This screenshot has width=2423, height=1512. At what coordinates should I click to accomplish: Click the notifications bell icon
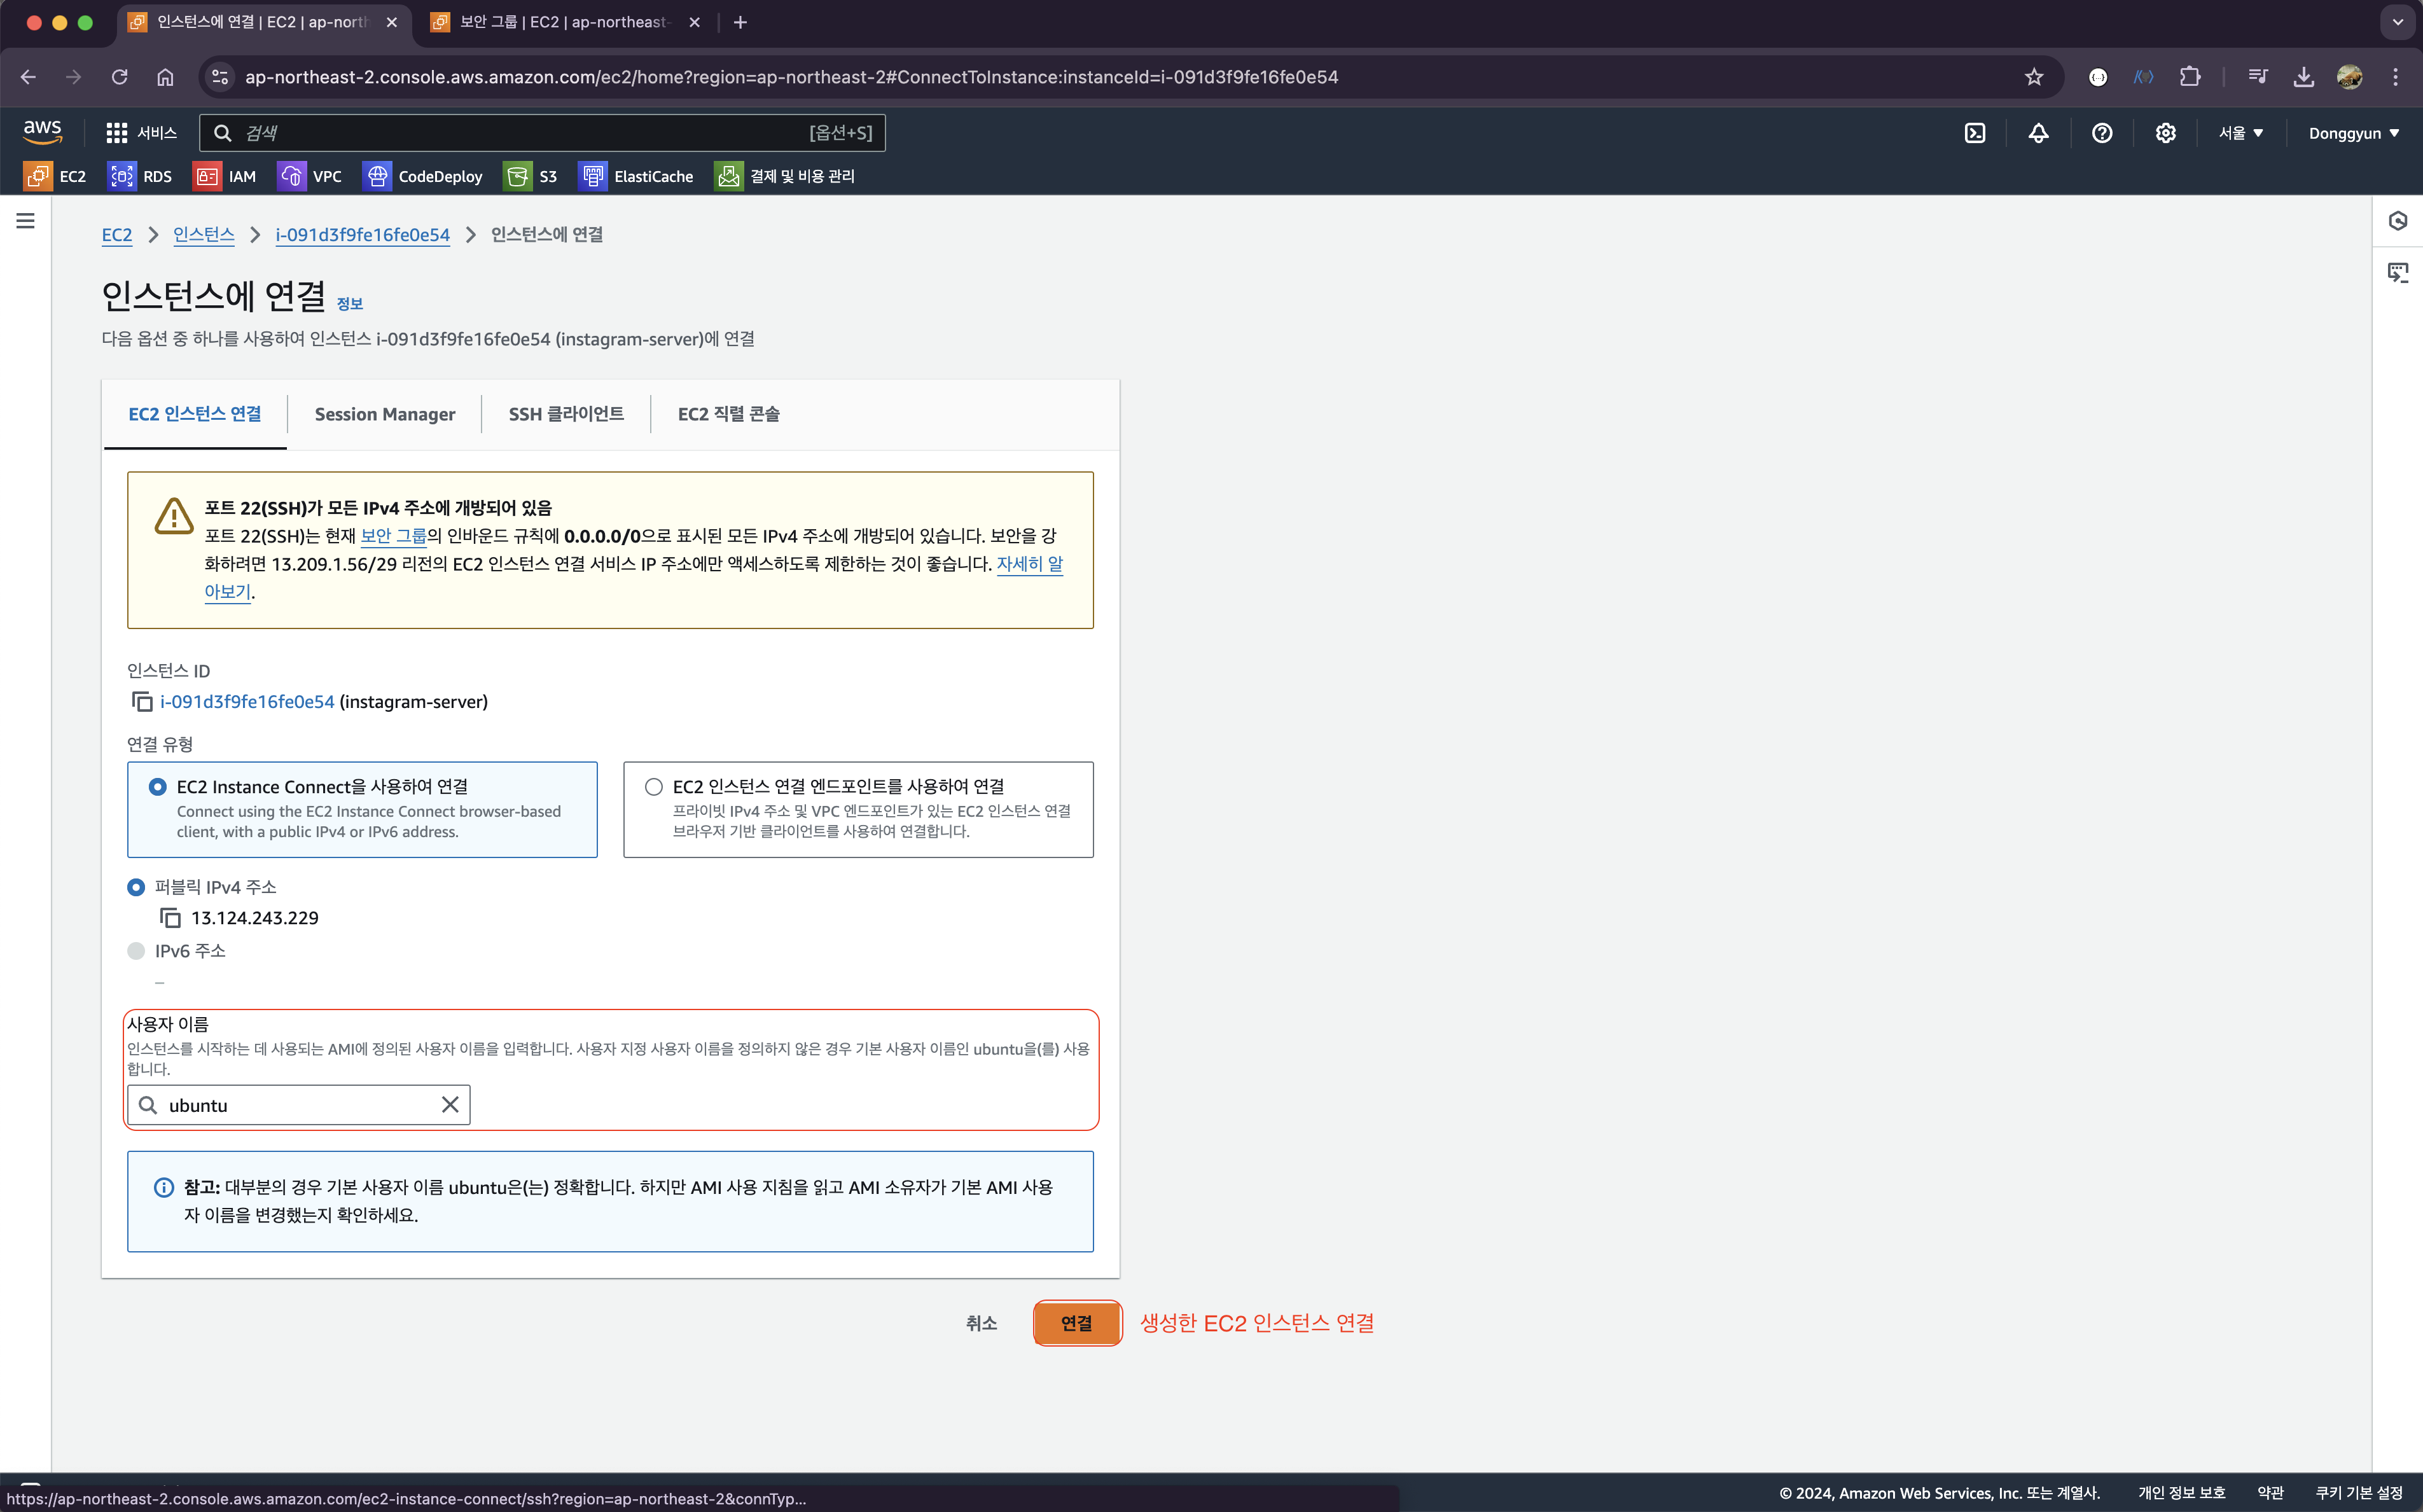[x=2038, y=133]
